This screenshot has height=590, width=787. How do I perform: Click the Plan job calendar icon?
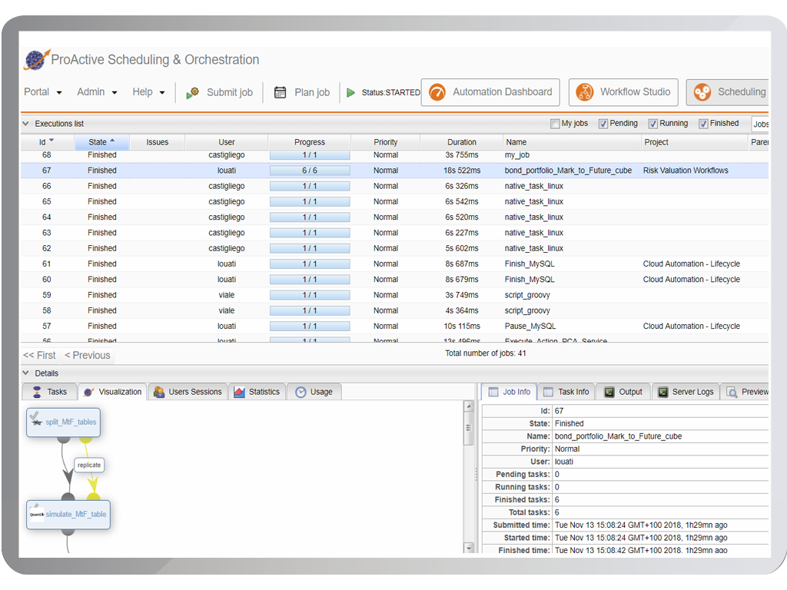(280, 92)
